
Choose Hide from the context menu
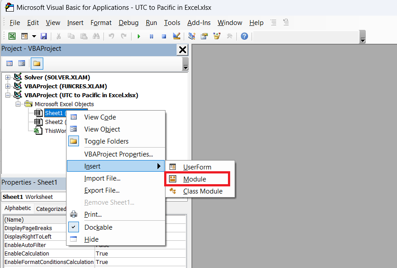click(116, 239)
